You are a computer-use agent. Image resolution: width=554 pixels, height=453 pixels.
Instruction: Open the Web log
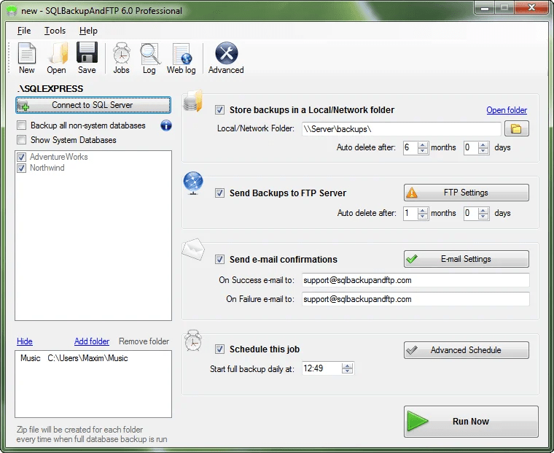pos(182,58)
